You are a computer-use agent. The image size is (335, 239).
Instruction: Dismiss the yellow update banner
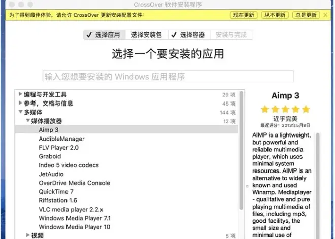325,15
